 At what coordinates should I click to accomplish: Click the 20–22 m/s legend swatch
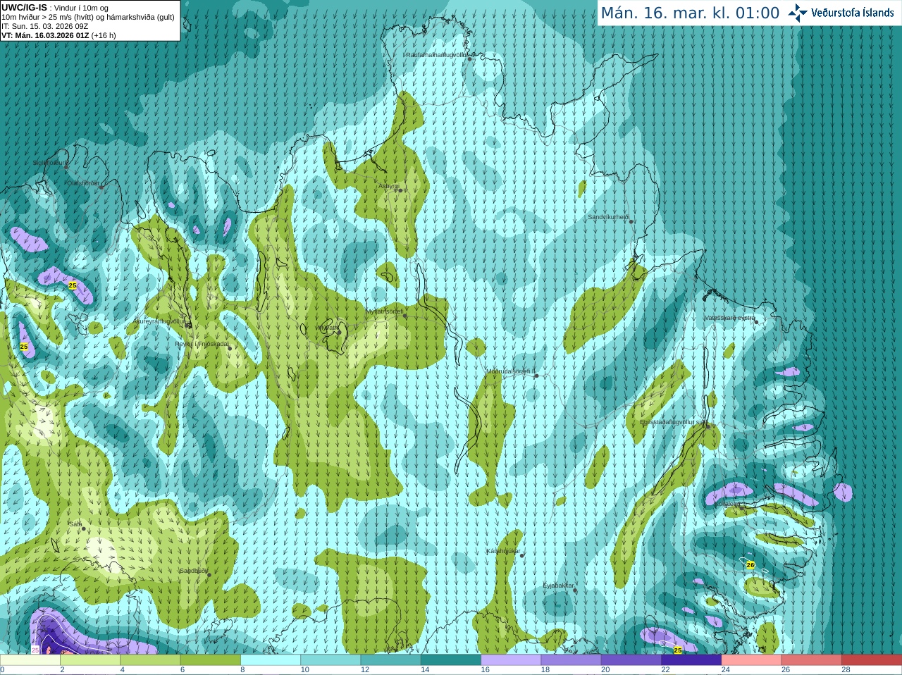pyautogui.click(x=631, y=660)
